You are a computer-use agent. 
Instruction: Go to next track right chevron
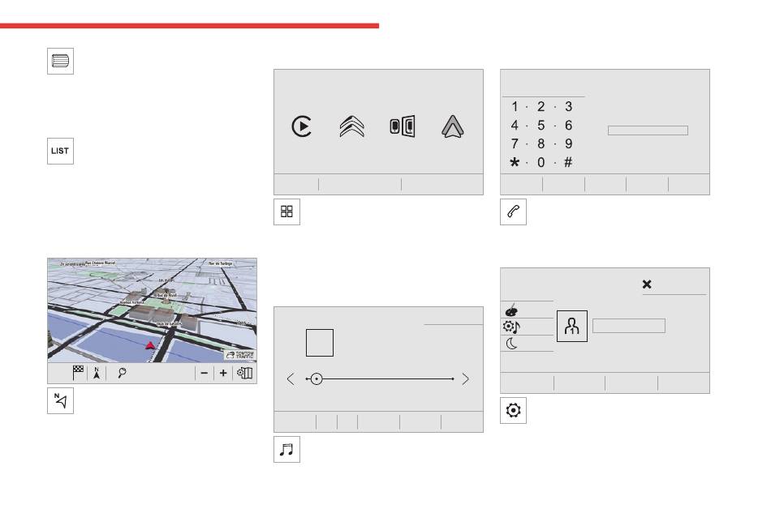point(465,379)
